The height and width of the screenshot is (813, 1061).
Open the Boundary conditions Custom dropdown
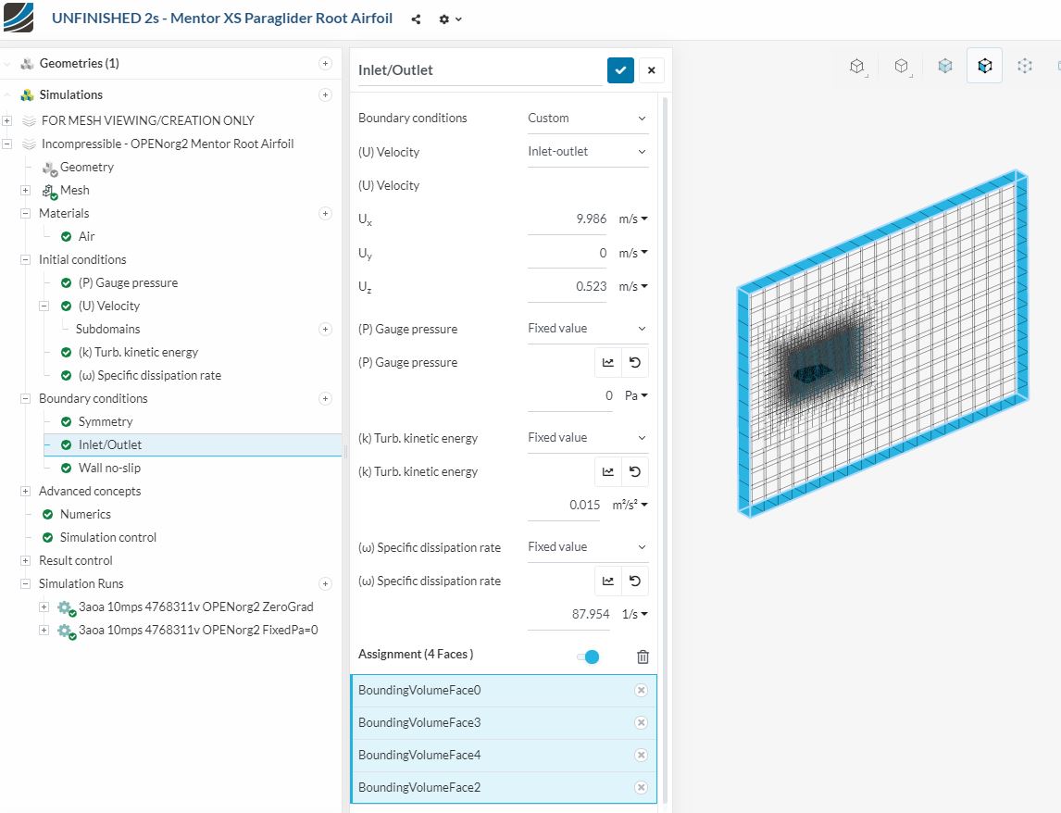[587, 118]
